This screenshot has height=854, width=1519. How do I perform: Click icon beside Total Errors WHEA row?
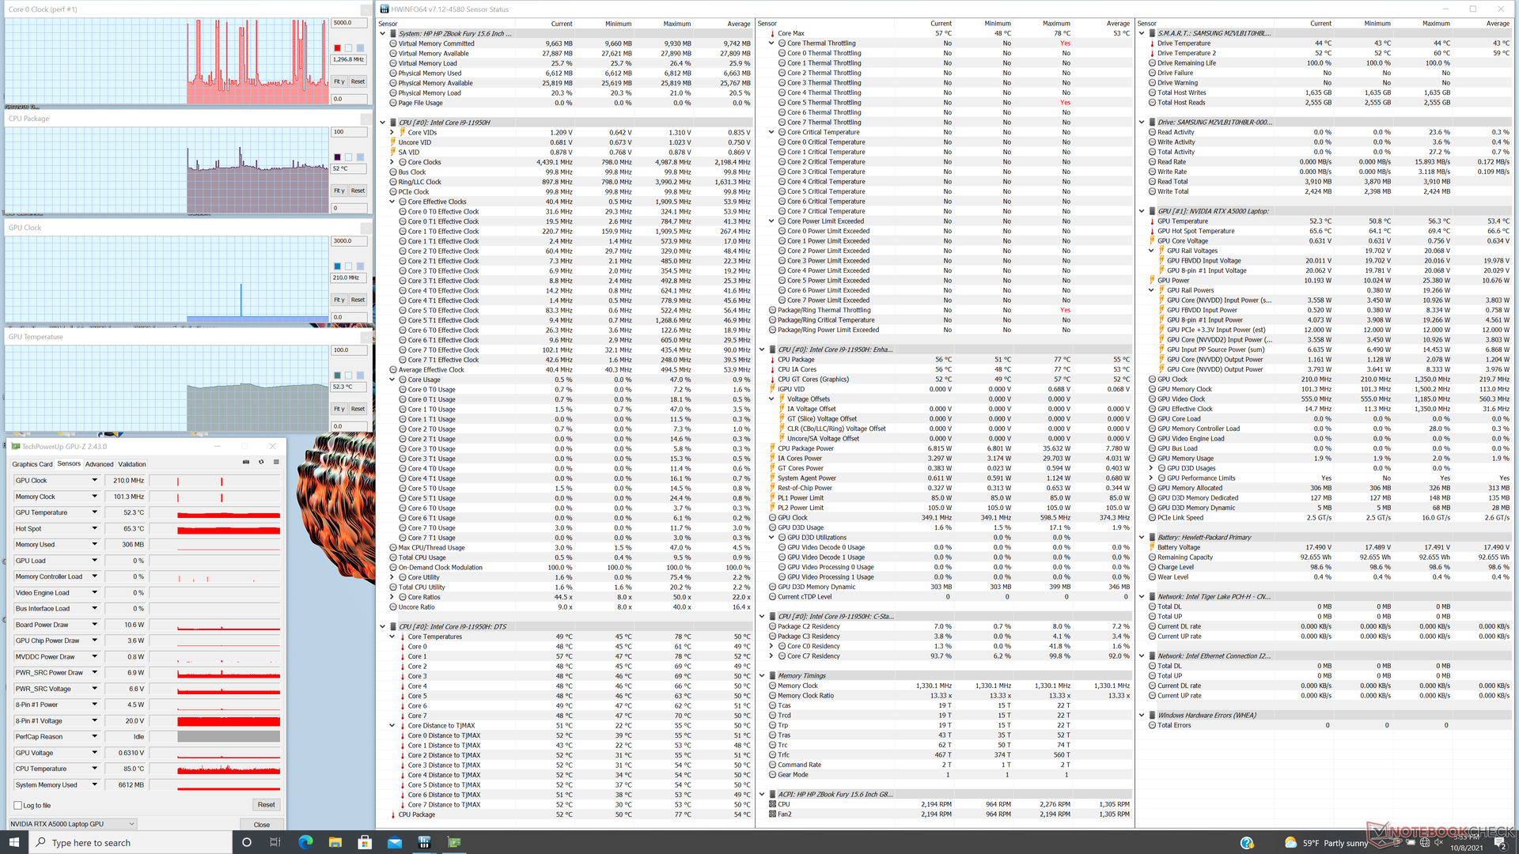pyautogui.click(x=1152, y=725)
